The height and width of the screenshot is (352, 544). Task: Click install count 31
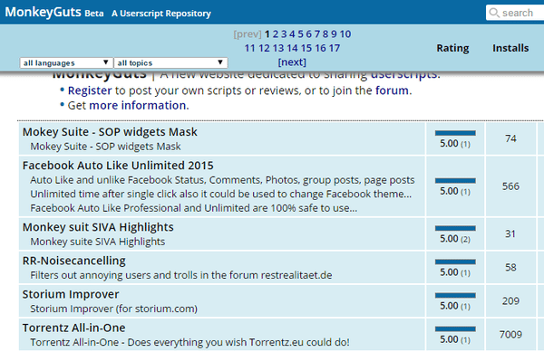tap(510, 234)
